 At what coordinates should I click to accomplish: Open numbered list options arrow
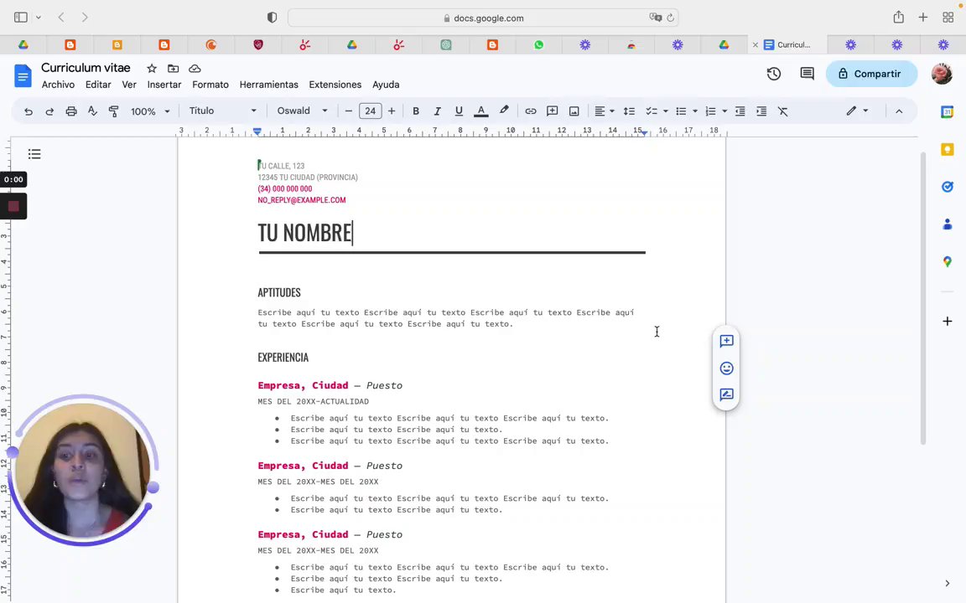[x=724, y=111]
